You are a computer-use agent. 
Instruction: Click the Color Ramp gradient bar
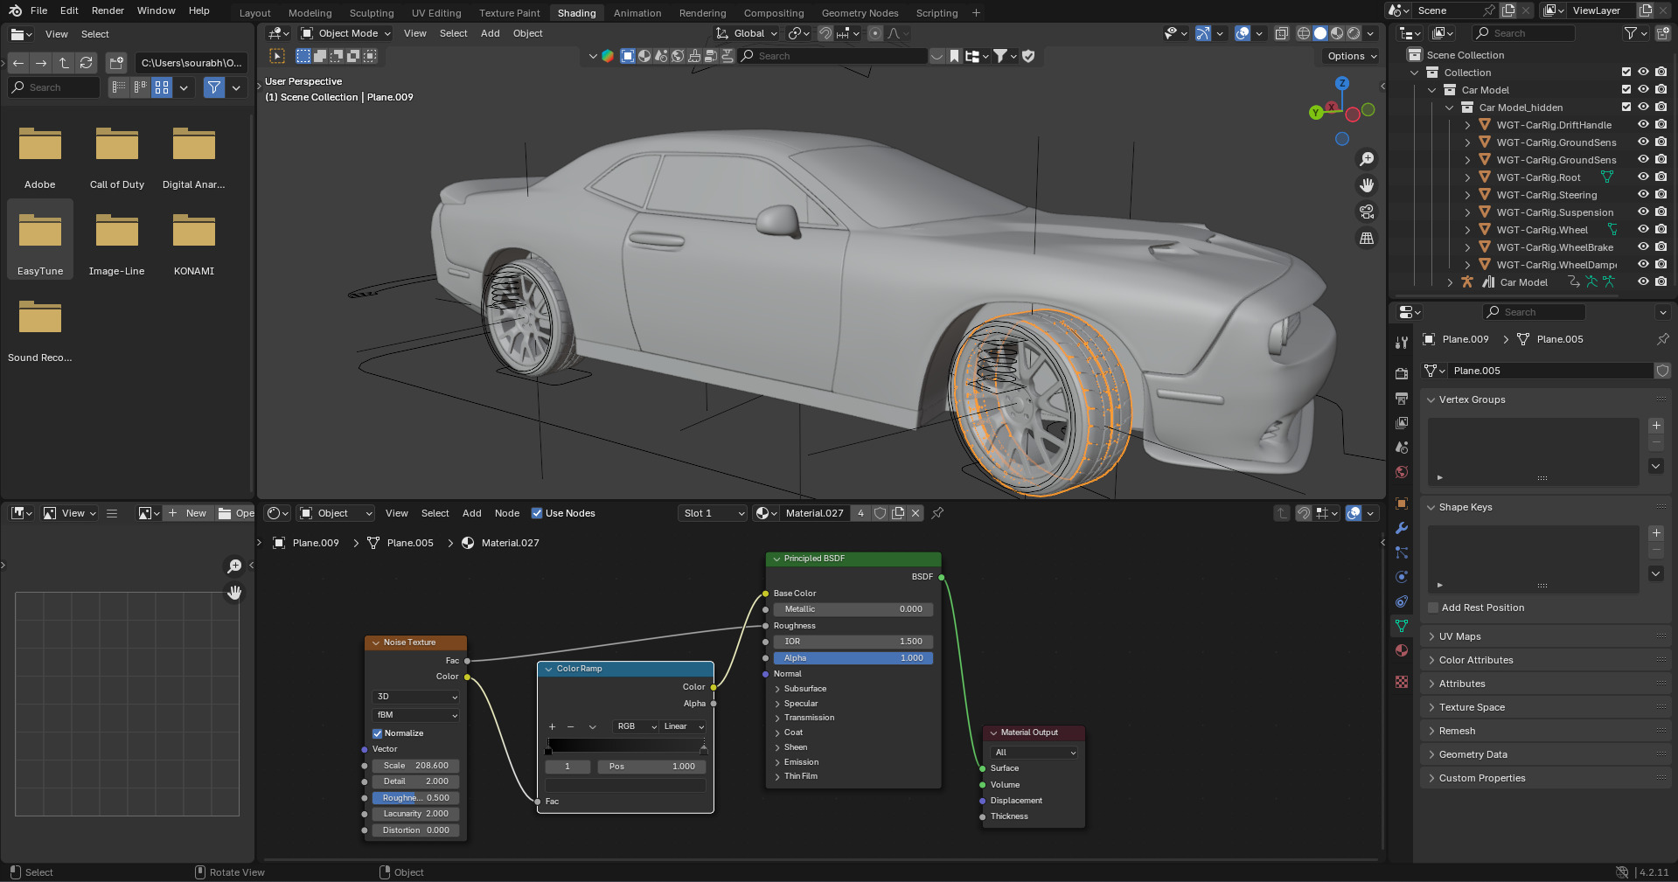click(625, 746)
